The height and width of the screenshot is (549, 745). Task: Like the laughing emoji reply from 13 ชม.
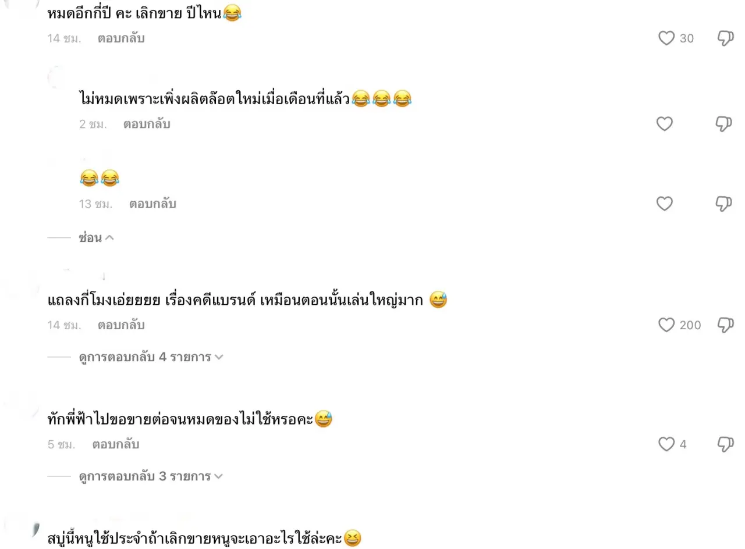pyautogui.click(x=664, y=204)
